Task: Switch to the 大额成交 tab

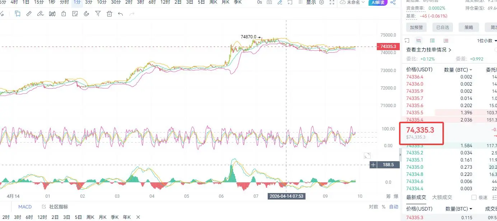Action: [x=442, y=197]
